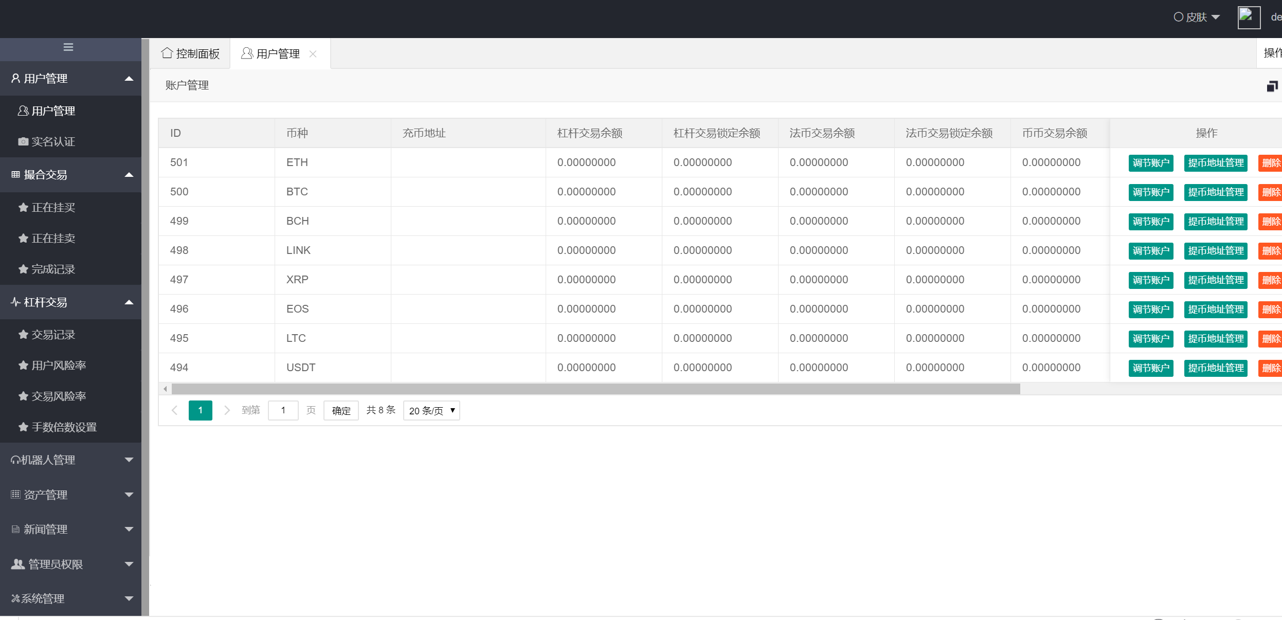The width and height of the screenshot is (1282, 620).
Task: Click the window restore icon in 账户管理 bar
Action: point(1272,86)
